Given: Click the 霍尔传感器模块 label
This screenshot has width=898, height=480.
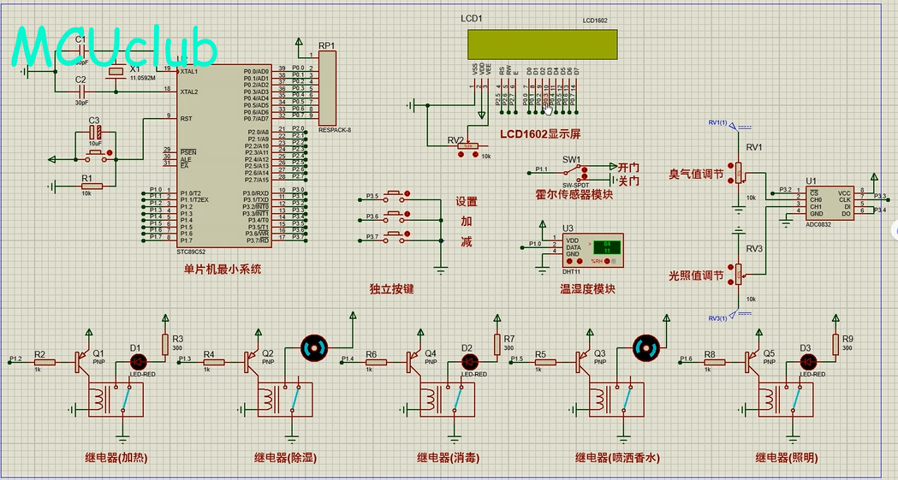Looking at the screenshot, I should [574, 194].
